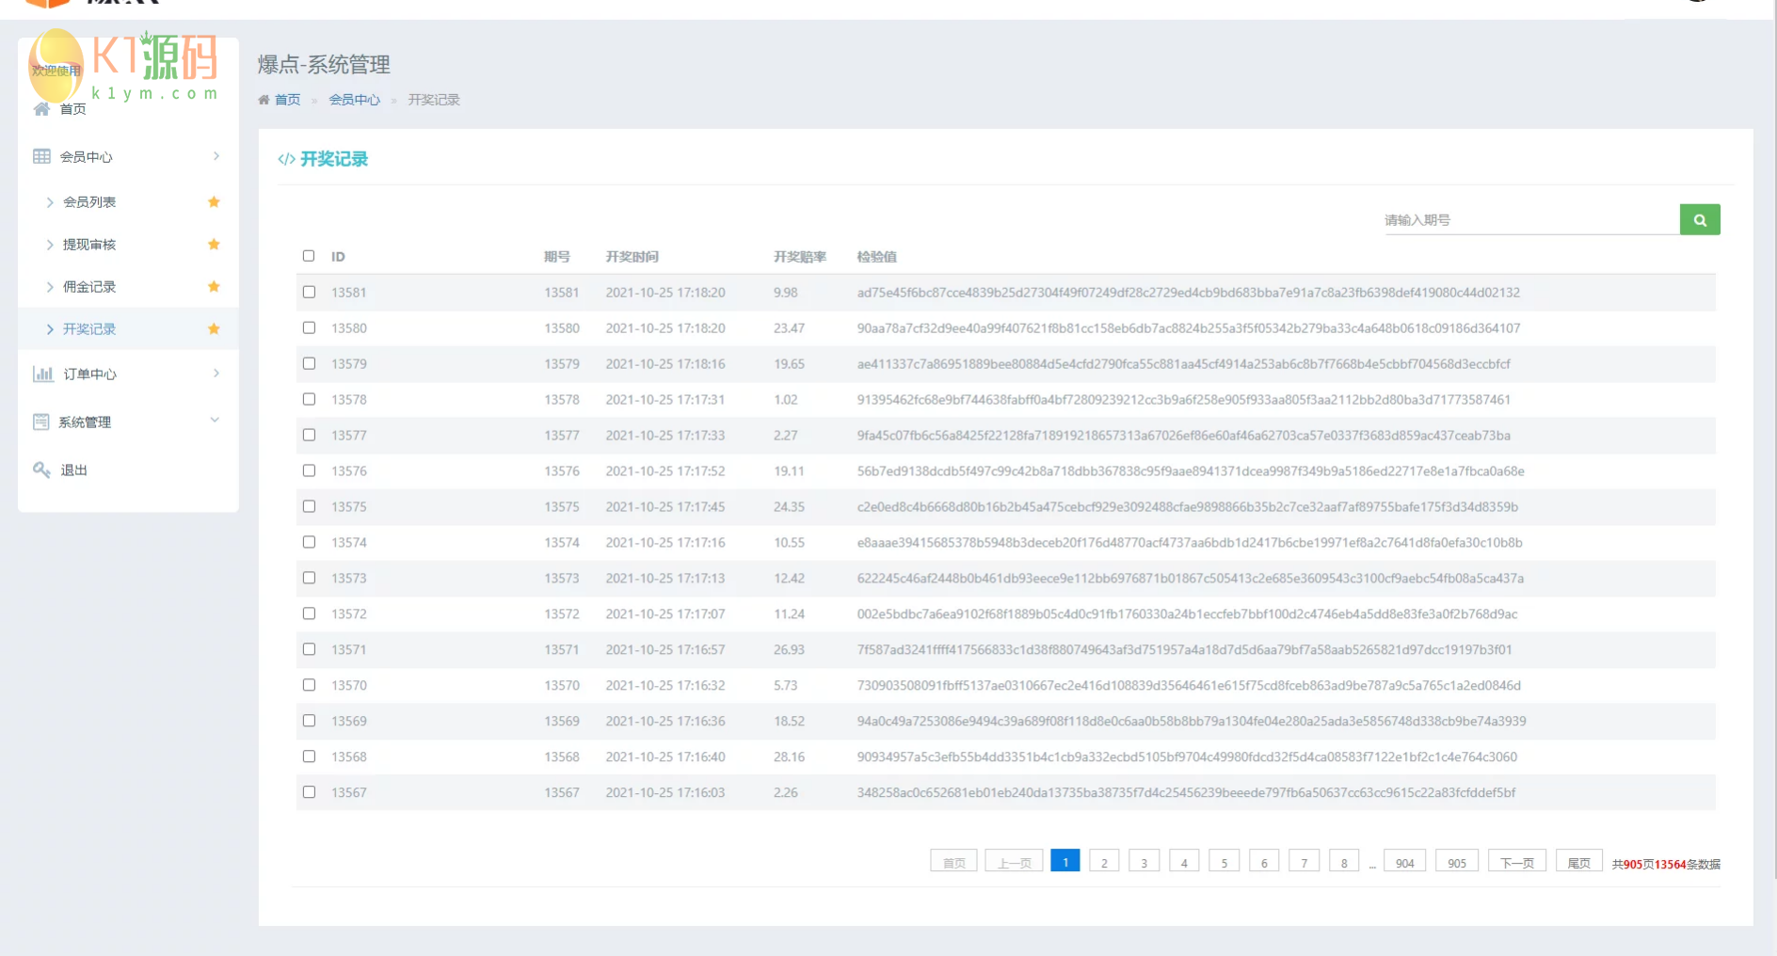This screenshot has height=956, width=1777.
Task: Select the checkbox for row 13570
Action: click(309, 685)
